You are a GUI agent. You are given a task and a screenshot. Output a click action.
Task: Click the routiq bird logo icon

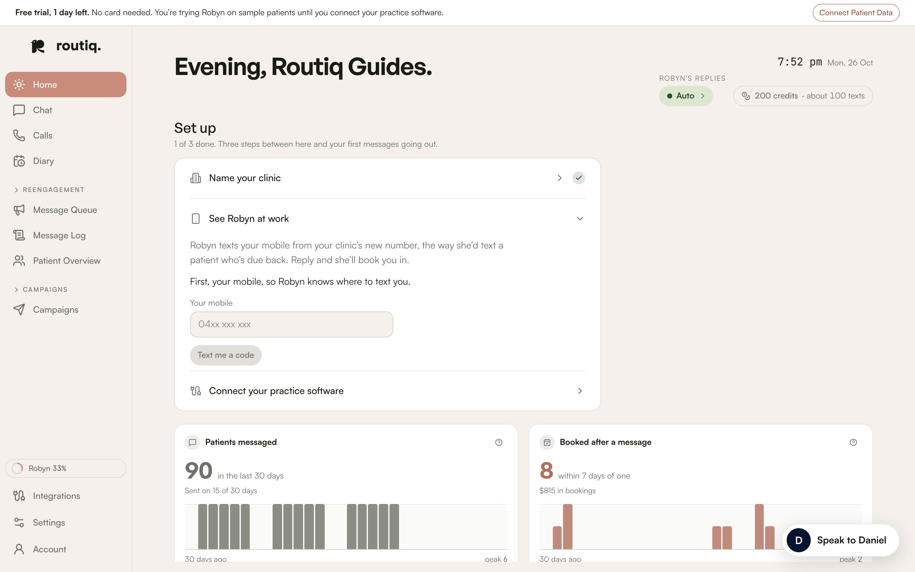[38, 46]
